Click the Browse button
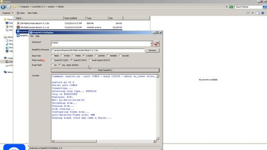Viewport: 267px width, 150px height. click(152, 50)
